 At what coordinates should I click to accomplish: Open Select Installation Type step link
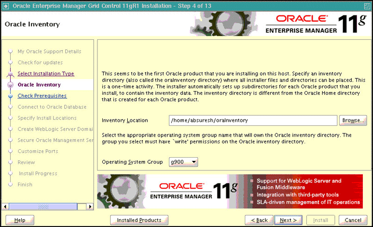tap(46, 74)
